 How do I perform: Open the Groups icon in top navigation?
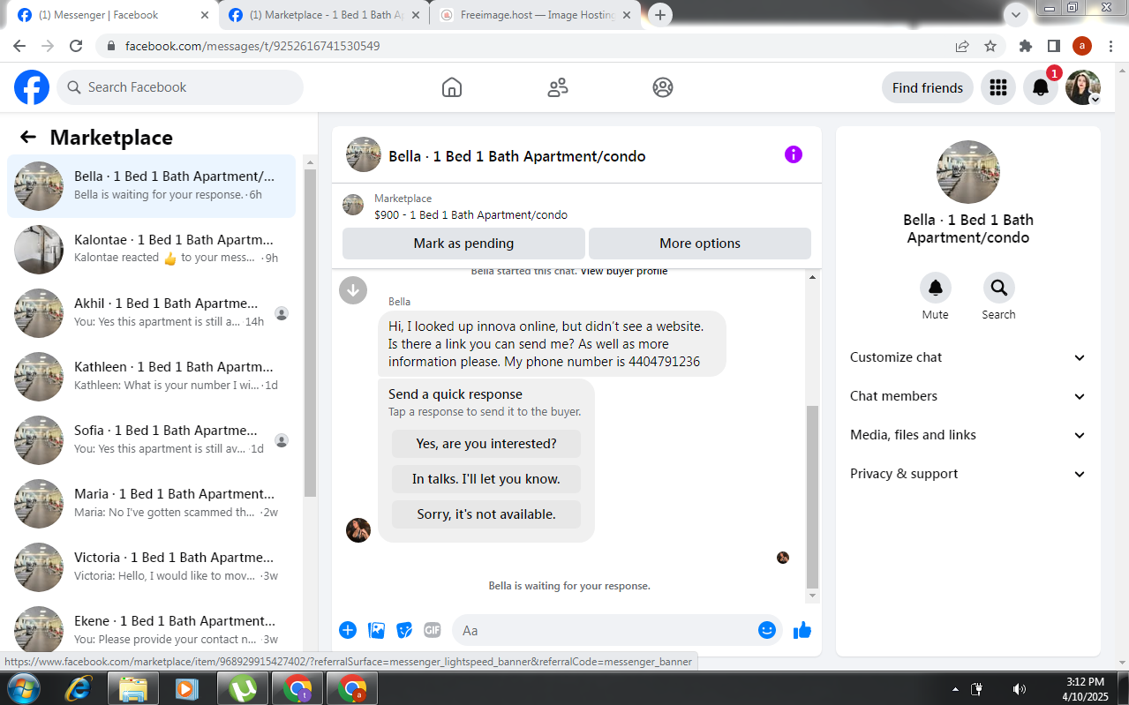pyautogui.click(x=663, y=87)
